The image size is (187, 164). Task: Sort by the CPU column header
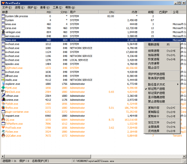[107, 12]
